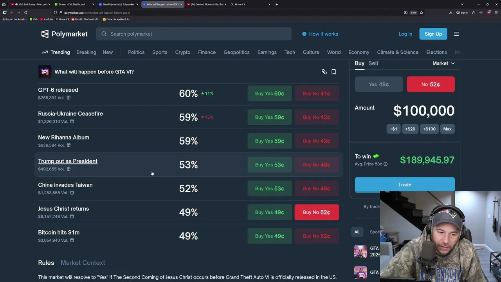
Task: Open the Market Context tab
Action: point(83,263)
